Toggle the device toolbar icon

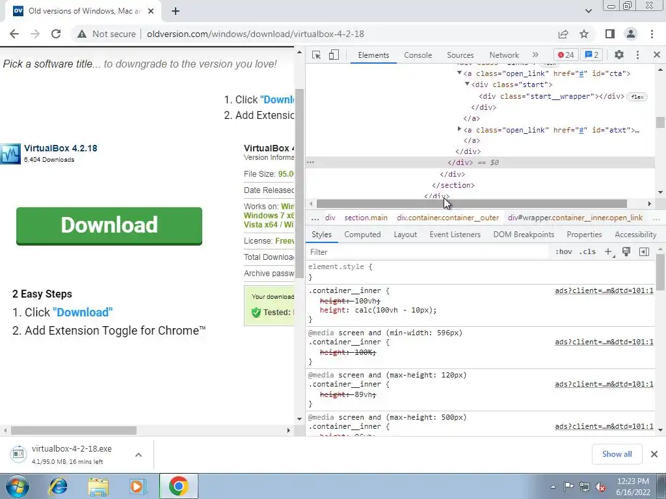click(334, 55)
